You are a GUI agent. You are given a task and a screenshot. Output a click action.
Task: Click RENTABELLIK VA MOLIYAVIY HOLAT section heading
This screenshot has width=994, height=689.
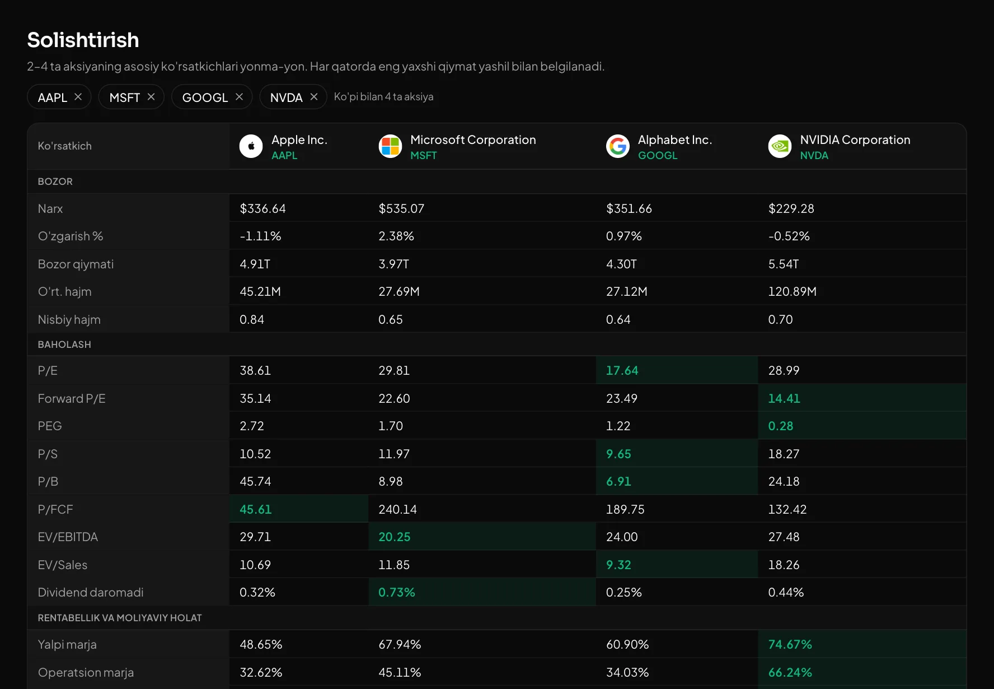(120, 618)
